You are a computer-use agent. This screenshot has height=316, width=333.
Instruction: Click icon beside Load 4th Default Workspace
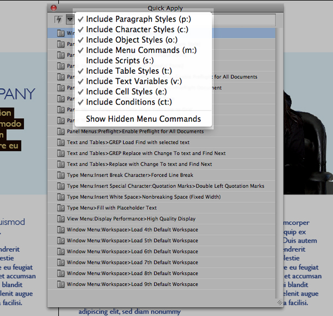click(61, 229)
